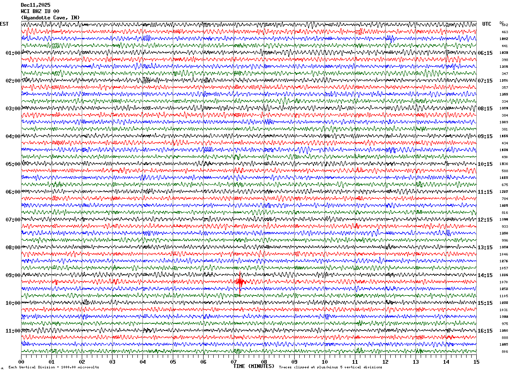Click the 'UTC' time zone label

click(487, 24)
